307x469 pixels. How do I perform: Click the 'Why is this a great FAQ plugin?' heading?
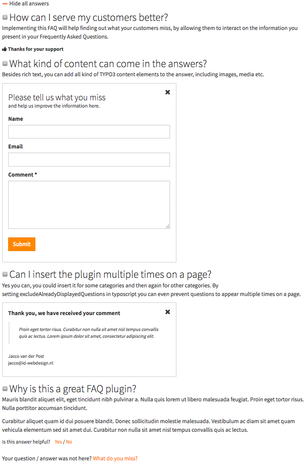pyautogui.click(x=73, y=389)
